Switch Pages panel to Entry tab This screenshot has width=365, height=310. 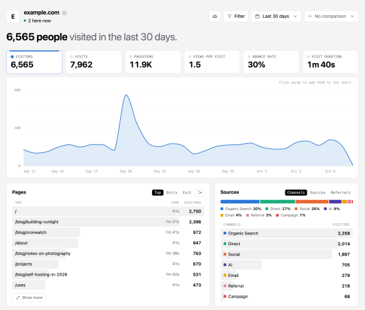pyautogui.click(x=172, y=192)
